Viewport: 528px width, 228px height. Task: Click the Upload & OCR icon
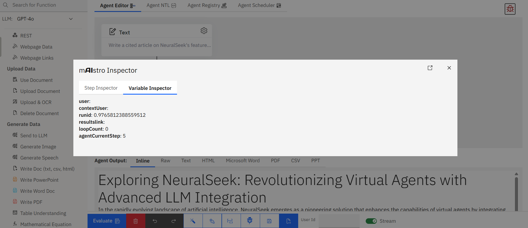point(15,102)
